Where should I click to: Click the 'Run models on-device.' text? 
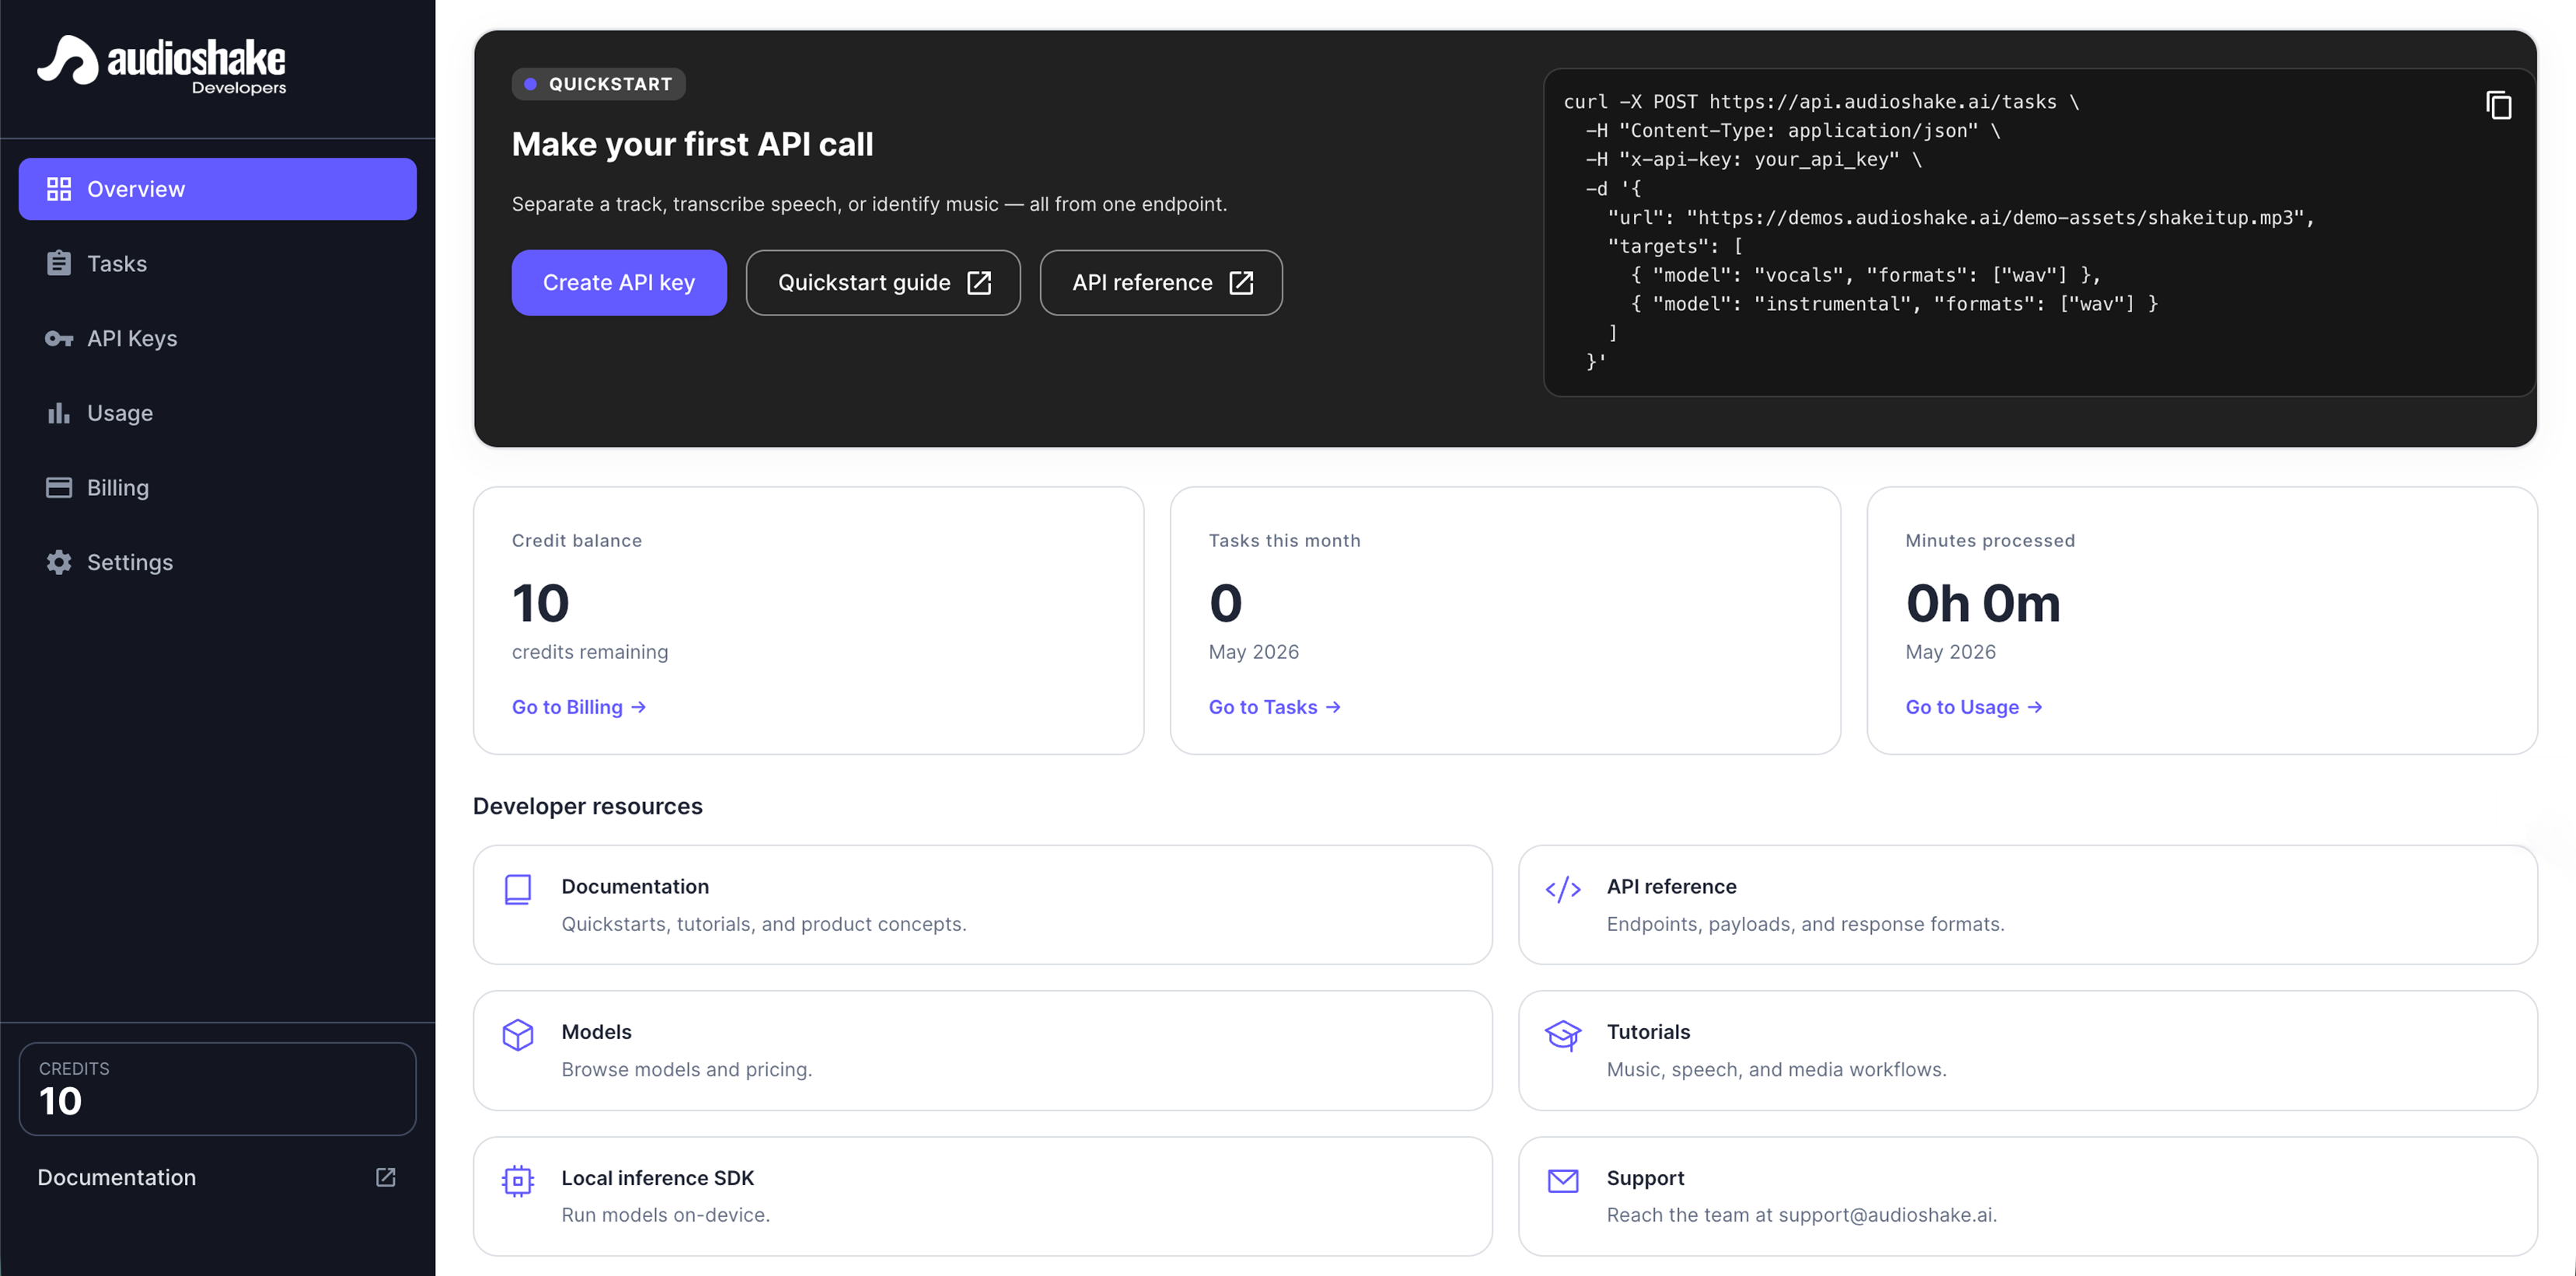tap(666, 1215)
